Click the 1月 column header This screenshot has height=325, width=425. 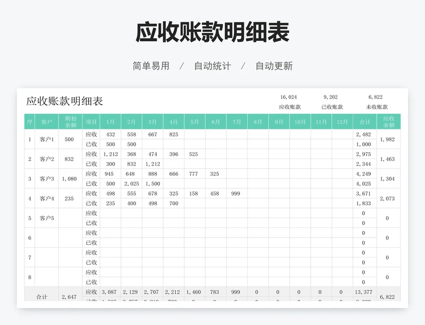pos(110,122)
